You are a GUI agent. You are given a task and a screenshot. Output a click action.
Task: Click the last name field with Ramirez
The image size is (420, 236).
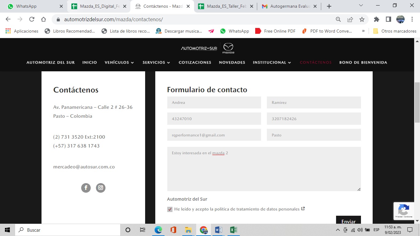pos(314,102)
